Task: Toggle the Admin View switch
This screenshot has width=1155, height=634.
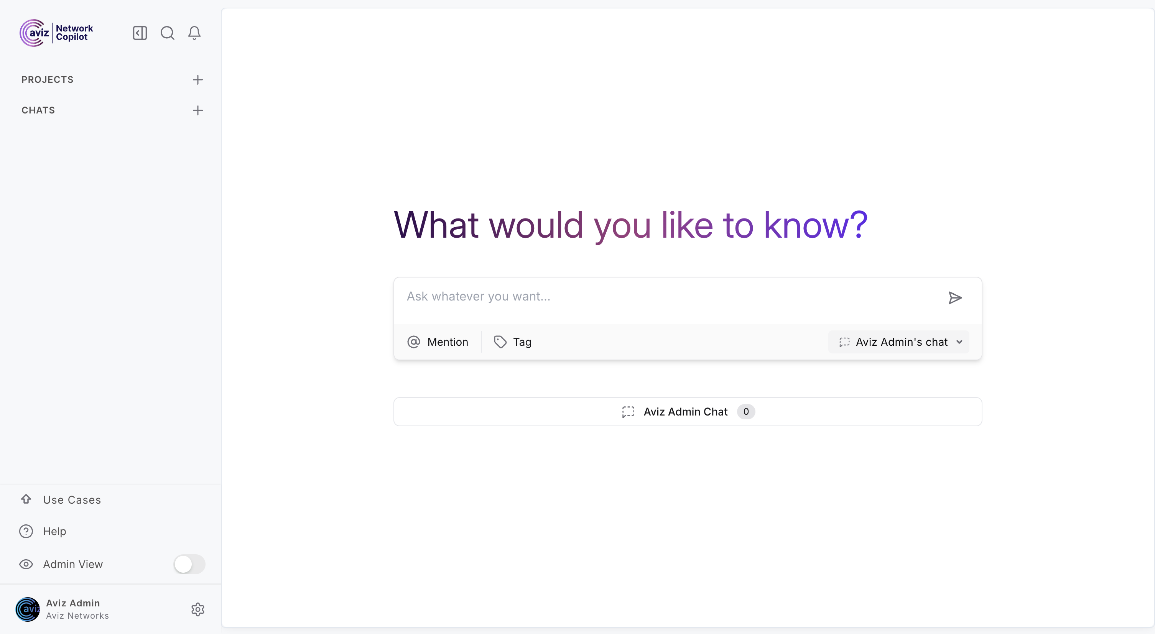Action: click(x=189, y=564)
